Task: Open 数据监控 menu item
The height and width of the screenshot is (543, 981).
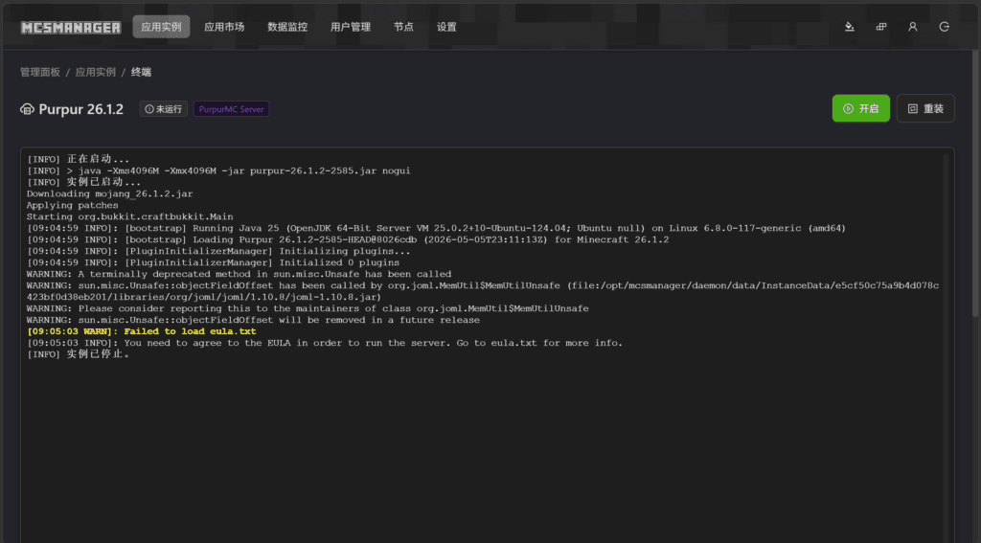Action: (x=287, y=27)
